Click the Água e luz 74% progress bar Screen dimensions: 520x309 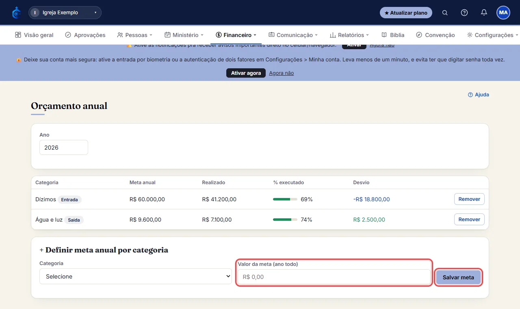click(x=285, y=220)
